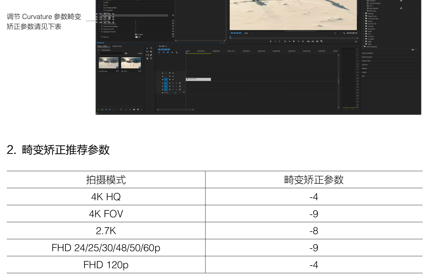The image size is (425, 277).
Task: Open Button Editor plus icon
Action: [356, 41]
